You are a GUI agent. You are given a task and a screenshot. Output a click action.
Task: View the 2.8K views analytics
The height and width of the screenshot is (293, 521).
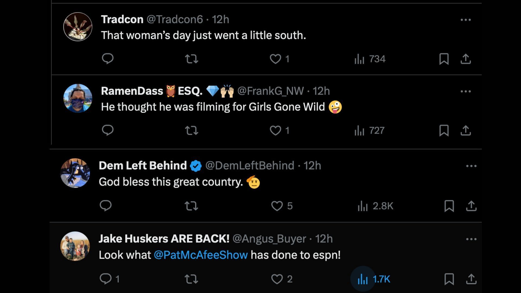(375, 206)
